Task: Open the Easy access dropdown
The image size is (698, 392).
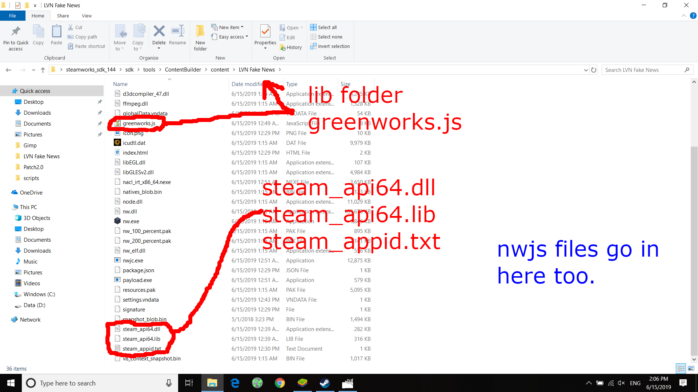Action: tap(230, 37)
